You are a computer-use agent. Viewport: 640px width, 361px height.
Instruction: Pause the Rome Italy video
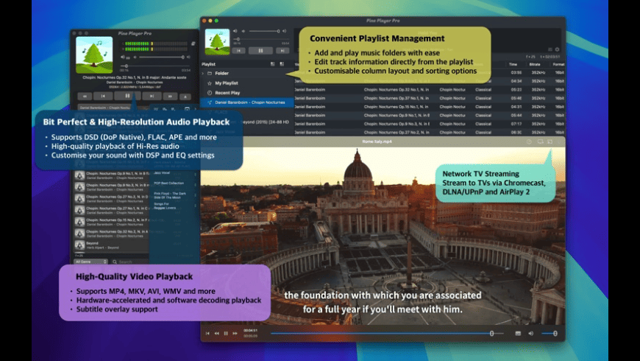(x=226, y=333)
